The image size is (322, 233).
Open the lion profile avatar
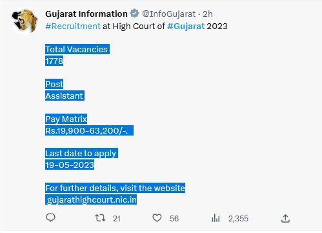25,21
